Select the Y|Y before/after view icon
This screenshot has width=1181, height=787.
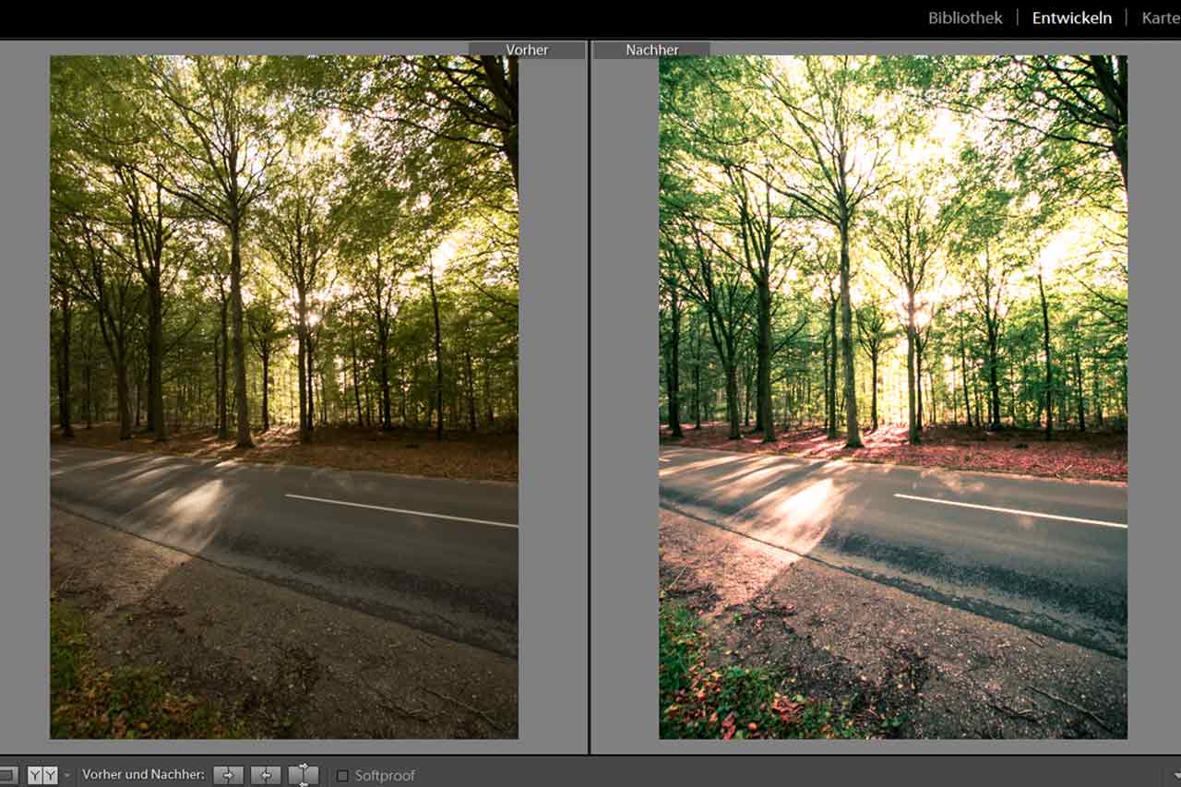(42, 775)
